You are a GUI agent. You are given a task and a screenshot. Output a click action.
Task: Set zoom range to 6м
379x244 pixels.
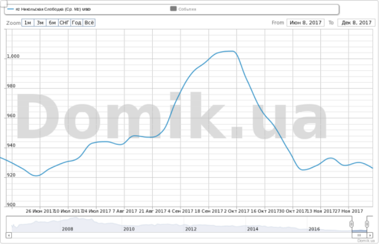coord(52,23)
